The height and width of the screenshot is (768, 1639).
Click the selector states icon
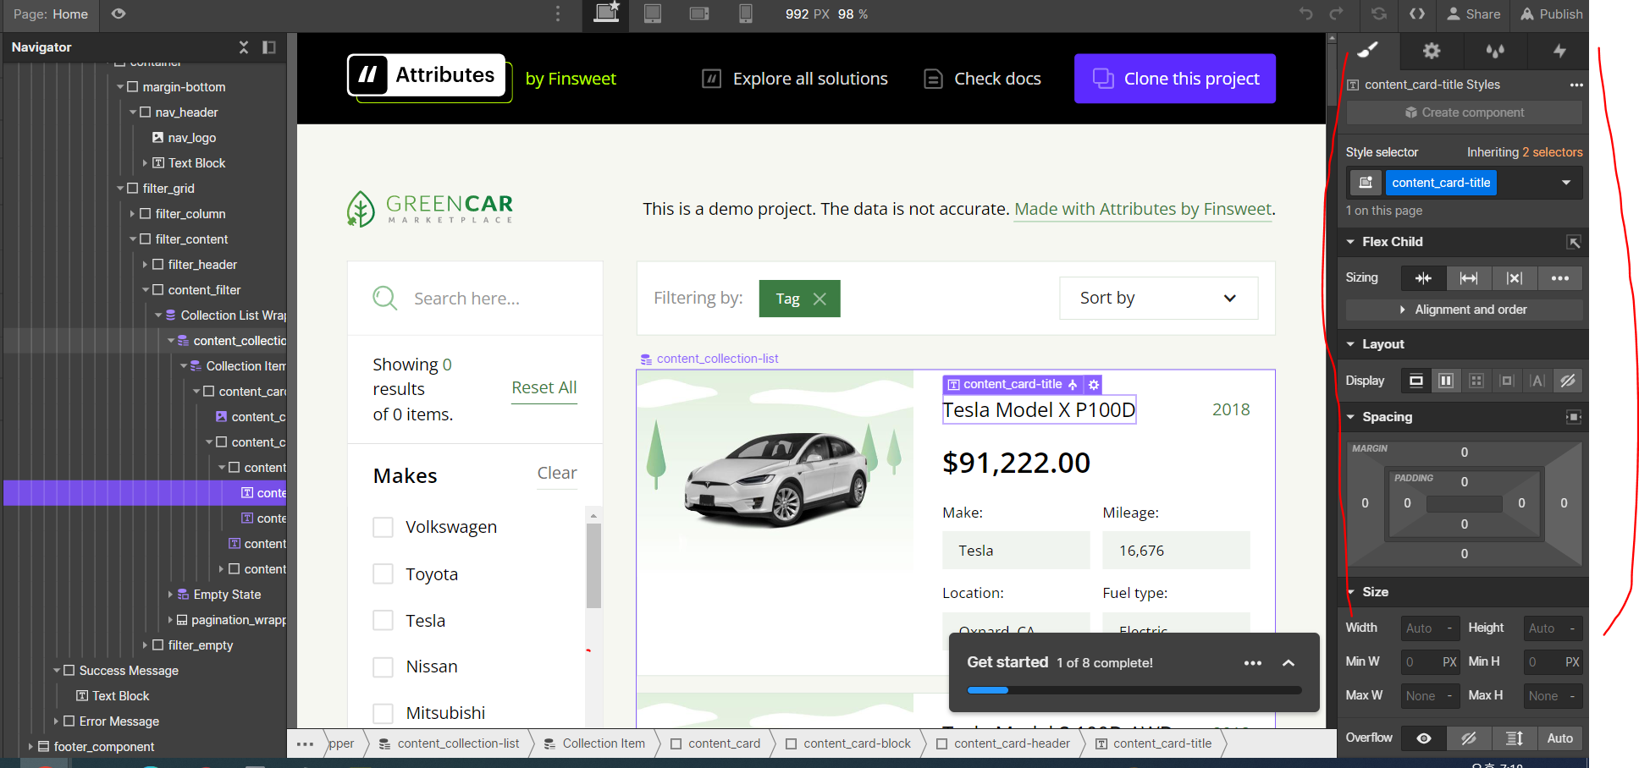click(x=1365, y=183)
